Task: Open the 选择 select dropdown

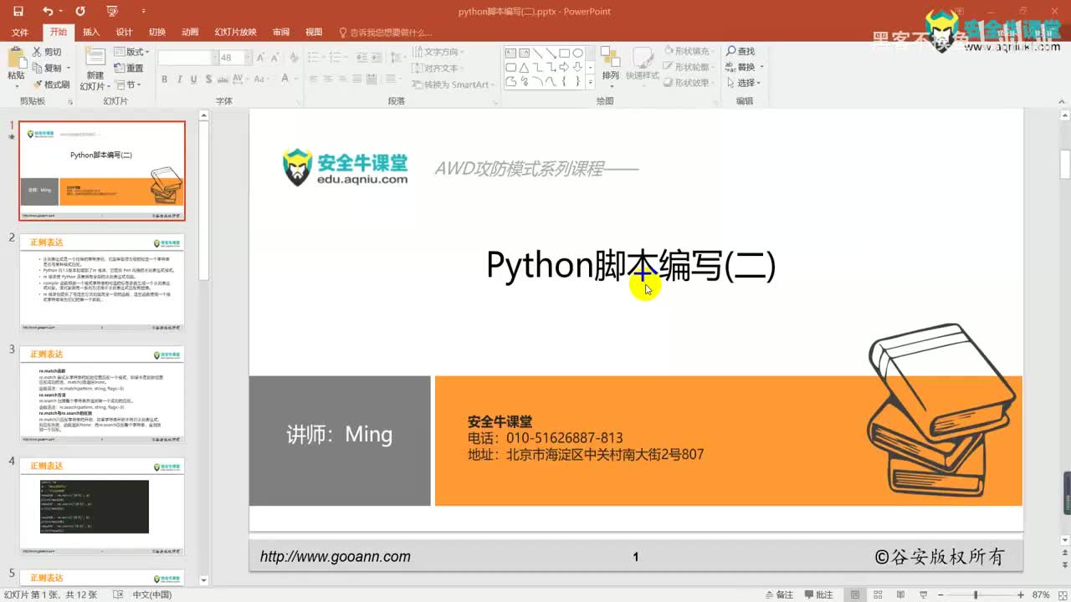Action: pos(743,84)
